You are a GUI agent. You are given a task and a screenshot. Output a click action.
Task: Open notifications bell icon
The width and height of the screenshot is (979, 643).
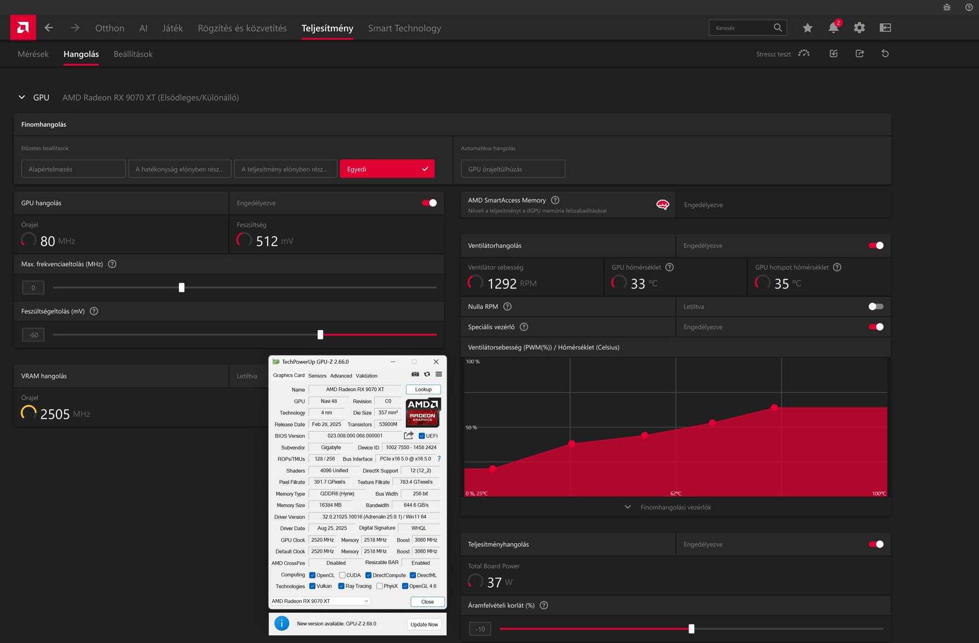tap(833, 28)
